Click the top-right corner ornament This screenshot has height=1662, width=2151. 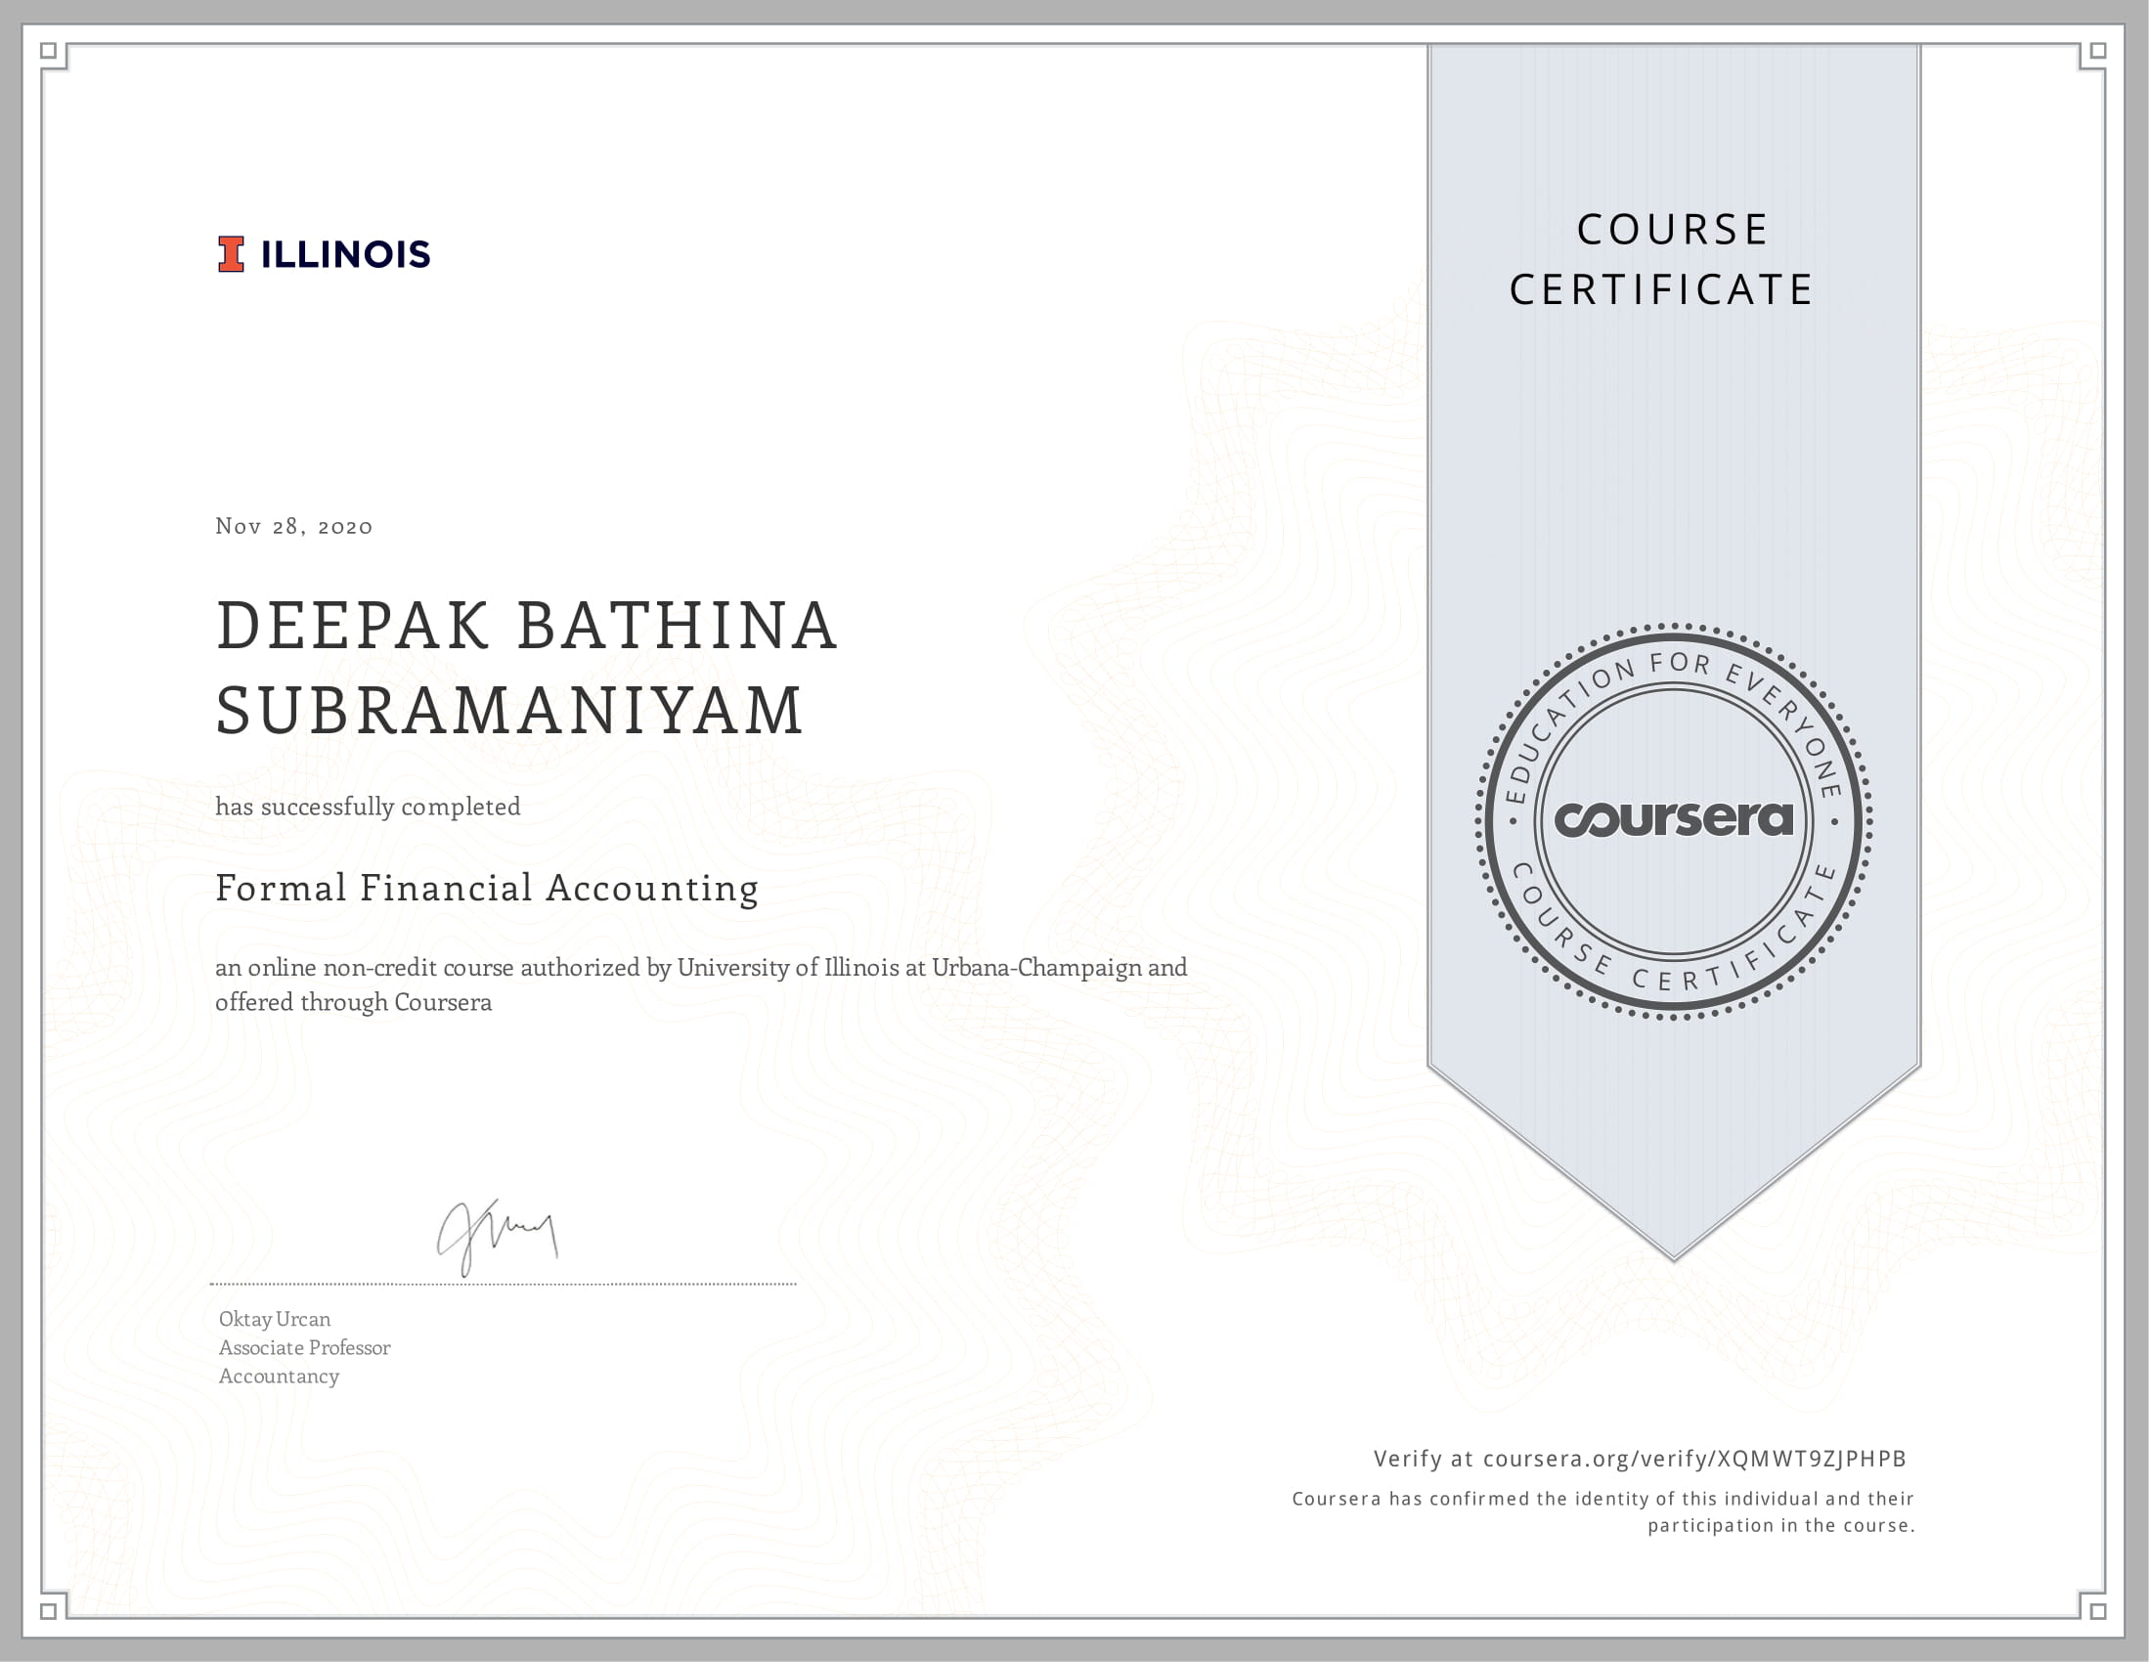[x=2096, y=52]
